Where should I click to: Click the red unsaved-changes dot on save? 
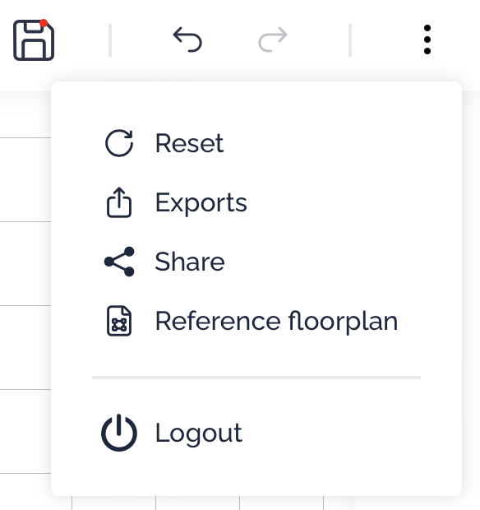pos(44,23)
